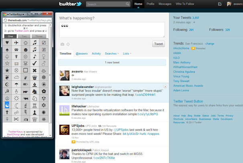Viewport: 243px width, 163px height.
Task: Open the Profile page from top navigation
Action: (150, 4)
